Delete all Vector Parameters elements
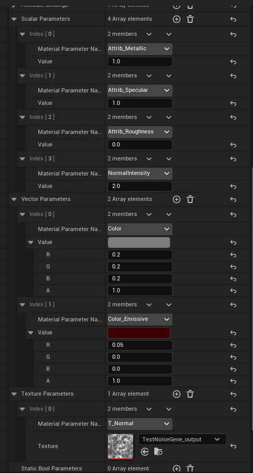This screenshot has height=473, width=253. coord(190,199)
